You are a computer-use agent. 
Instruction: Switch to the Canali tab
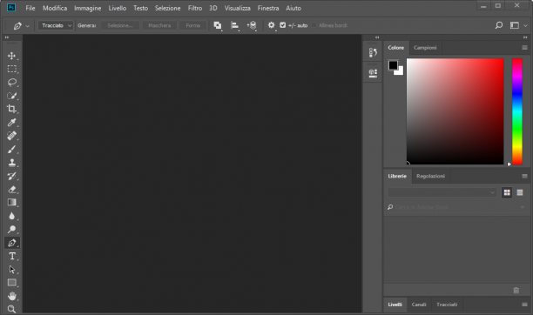click(x=419, y=305)
